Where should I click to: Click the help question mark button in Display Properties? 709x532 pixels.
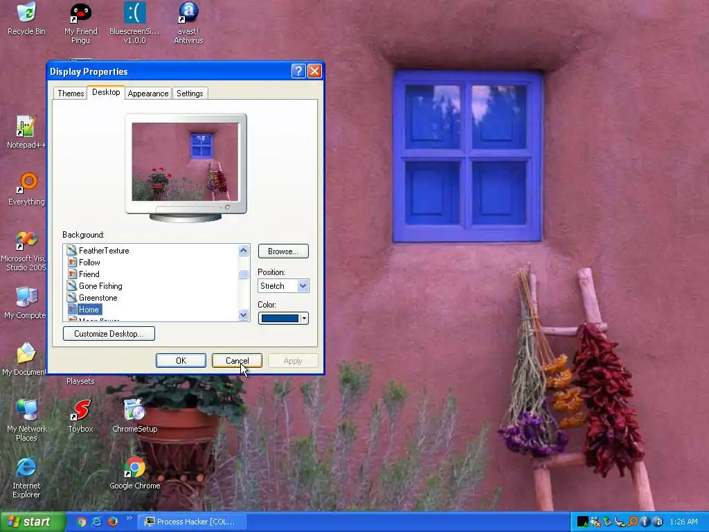(298, 71)
